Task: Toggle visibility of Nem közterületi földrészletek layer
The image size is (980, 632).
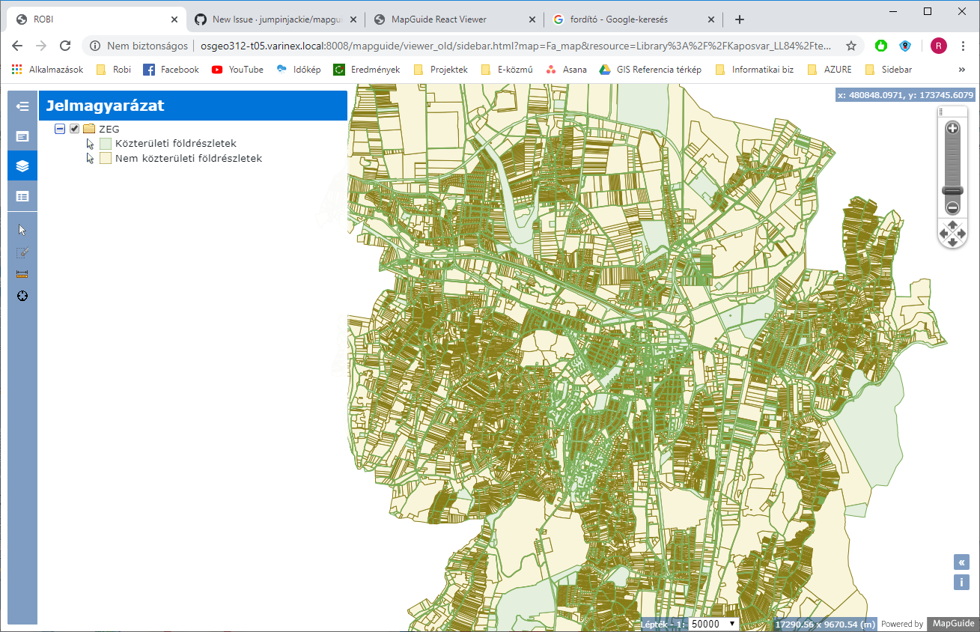Action: coord(89,158)
